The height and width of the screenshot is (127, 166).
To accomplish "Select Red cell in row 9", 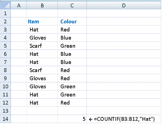I will pos(72,78).
